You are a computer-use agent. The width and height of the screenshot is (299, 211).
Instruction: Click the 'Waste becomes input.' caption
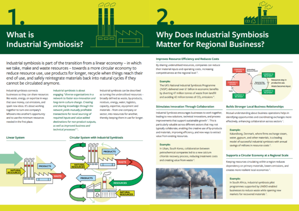click(x=281, y=86)
